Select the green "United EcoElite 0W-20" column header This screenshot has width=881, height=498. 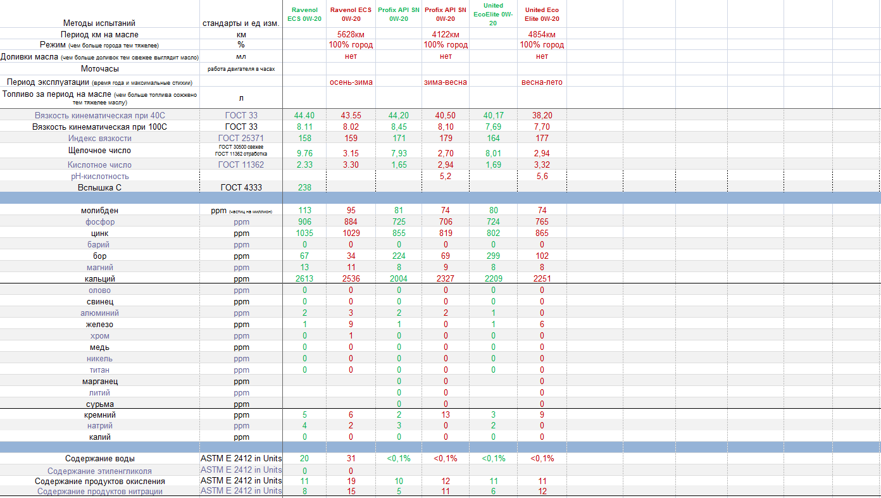(493, 14)
